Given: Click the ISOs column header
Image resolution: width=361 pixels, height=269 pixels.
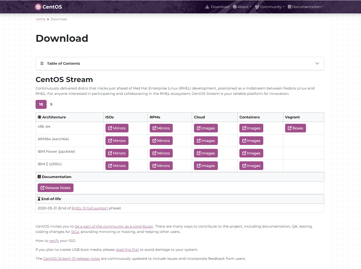Looking at the screenshot, I should (x=126, y=117).
